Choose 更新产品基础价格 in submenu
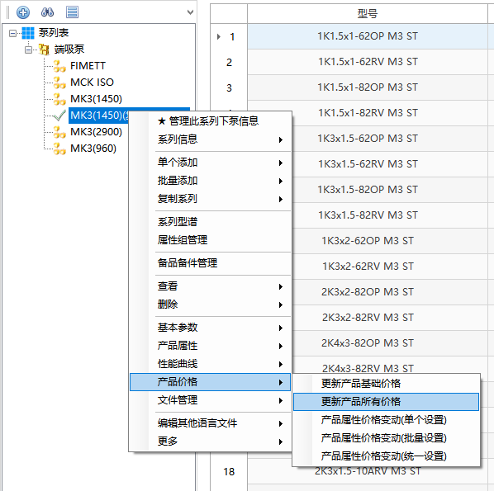 (x=386, y=384)
